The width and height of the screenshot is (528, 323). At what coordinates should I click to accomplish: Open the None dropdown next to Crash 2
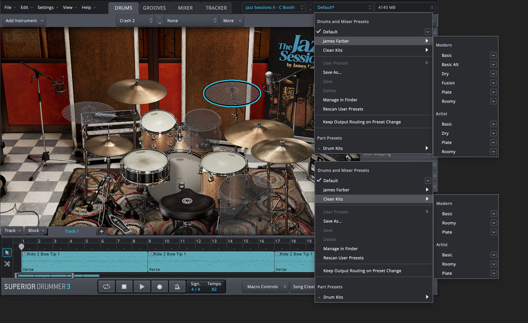point(192,21)
